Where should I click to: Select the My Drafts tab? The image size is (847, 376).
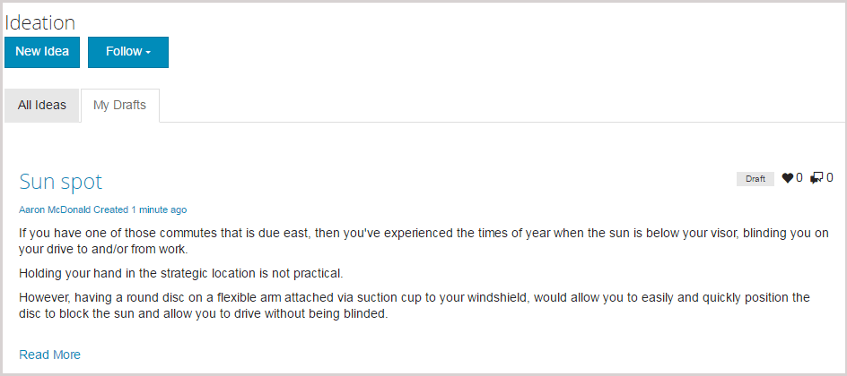point(119,106)
